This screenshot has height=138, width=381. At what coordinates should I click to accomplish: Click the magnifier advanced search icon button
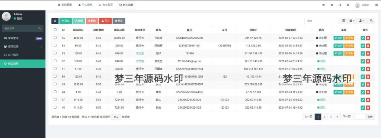(x=371, y=21)
